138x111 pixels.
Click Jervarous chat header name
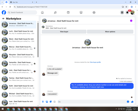[x=63, y=21]
